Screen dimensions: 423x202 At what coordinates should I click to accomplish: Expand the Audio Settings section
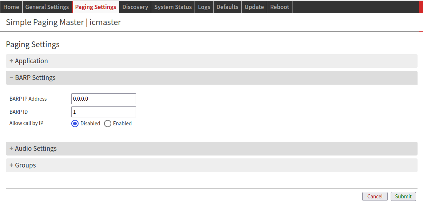[36, 149]
